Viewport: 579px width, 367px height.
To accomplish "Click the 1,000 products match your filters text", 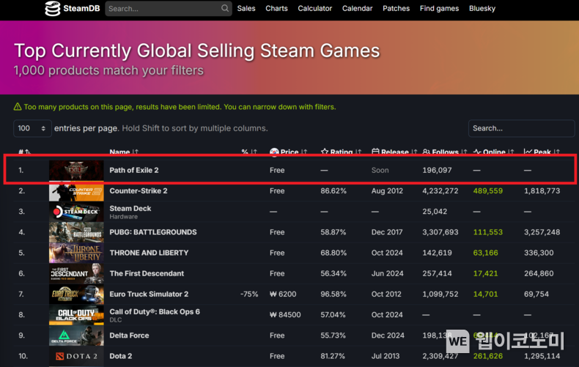I will point(108,70).
